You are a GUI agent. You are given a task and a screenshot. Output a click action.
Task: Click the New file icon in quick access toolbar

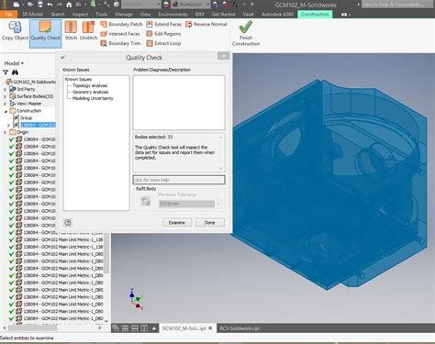17,5
